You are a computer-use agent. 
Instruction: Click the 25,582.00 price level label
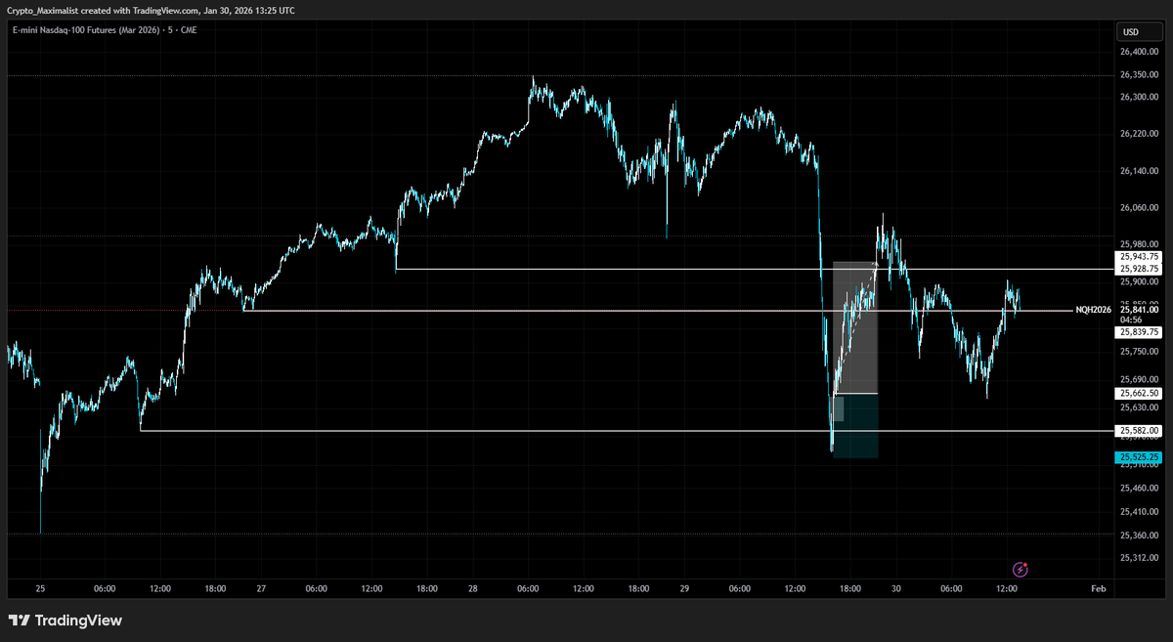tap(1137, 430)
